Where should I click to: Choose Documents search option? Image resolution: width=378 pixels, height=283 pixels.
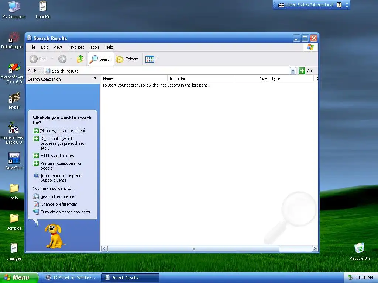click(x=63, y=143)
